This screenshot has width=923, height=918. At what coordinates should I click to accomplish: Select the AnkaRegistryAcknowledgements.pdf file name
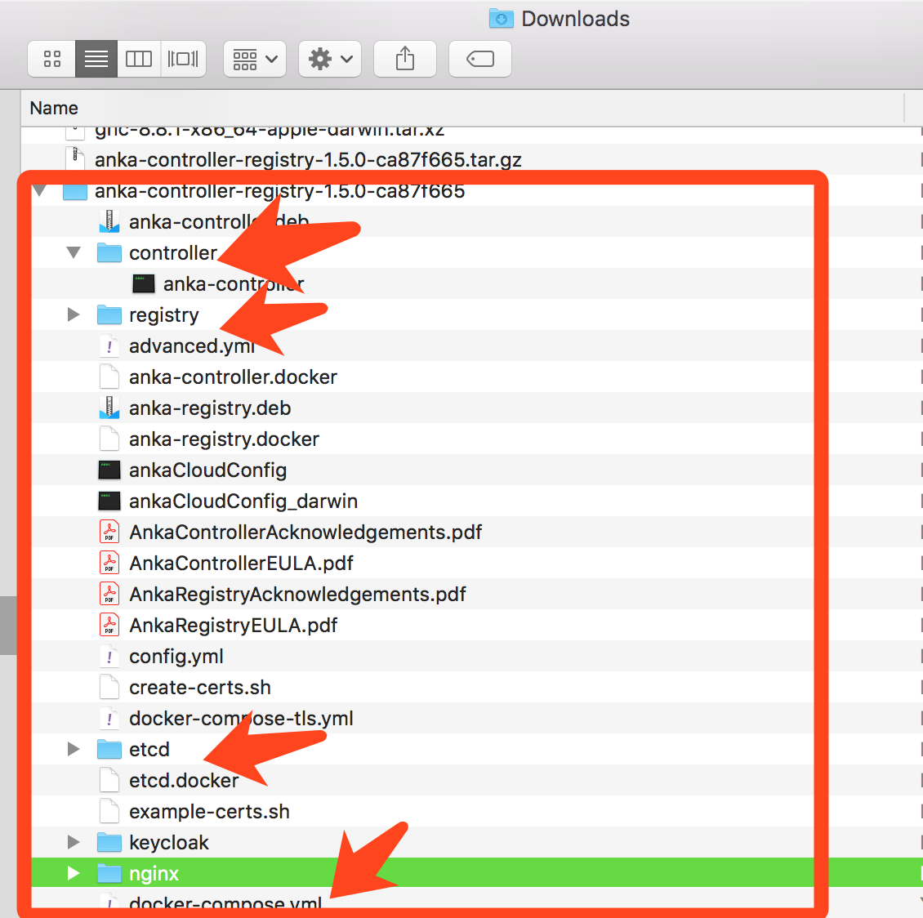[x=298, y=595]
